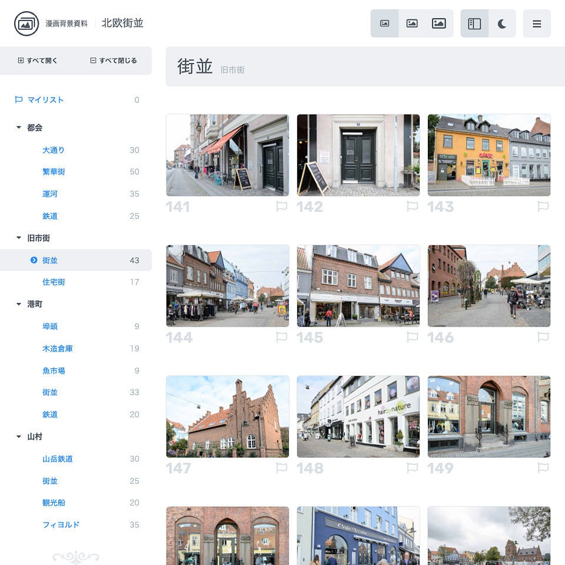Collapse the 都会 category
The image size is (565, 565).
(x=29, y=128)
